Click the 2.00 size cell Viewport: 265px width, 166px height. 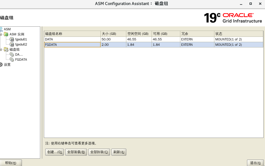113,45
